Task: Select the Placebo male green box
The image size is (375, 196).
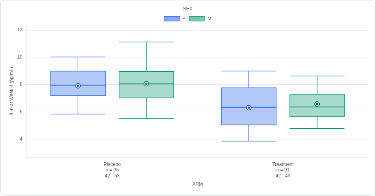Action: pos(146,85)
